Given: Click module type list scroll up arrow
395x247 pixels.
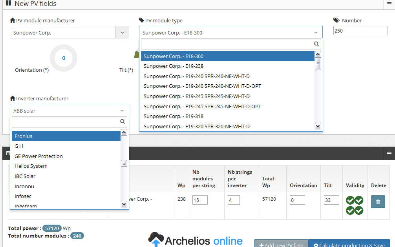Looking at the screenshot, I should (x=318, y=54).
